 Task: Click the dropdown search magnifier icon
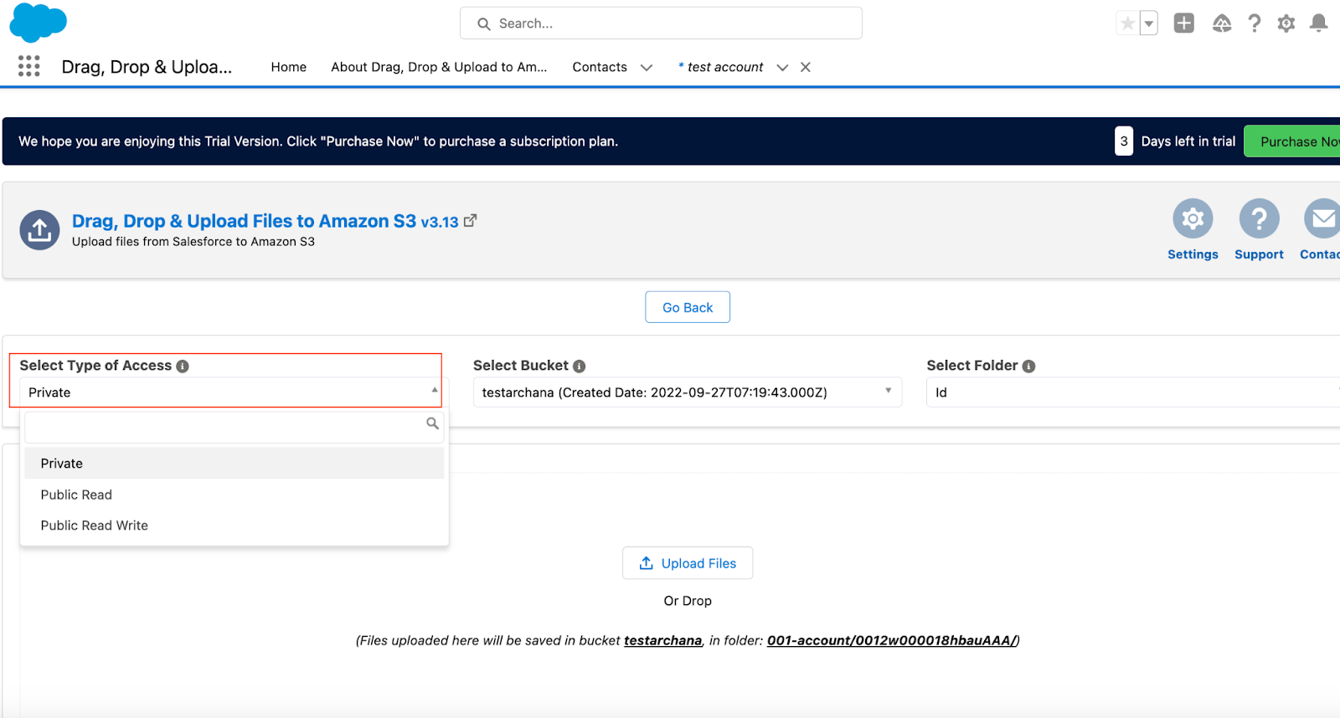(432, 423)
